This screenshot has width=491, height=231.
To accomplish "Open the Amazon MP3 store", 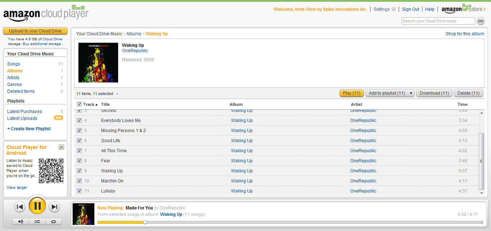I will tap(463, 9).
